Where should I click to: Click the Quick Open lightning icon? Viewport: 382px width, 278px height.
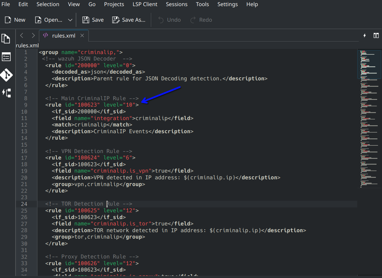[364, 36]
